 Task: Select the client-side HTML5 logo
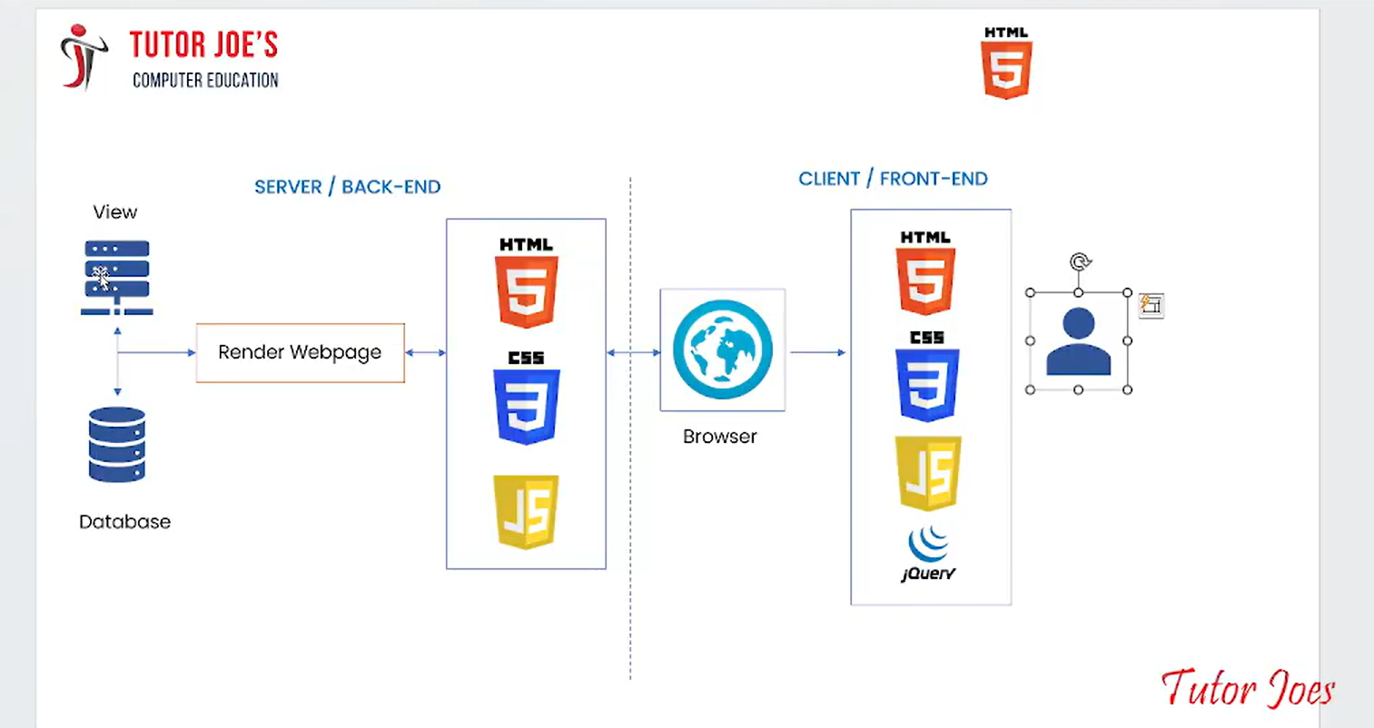tap(925, 272)
